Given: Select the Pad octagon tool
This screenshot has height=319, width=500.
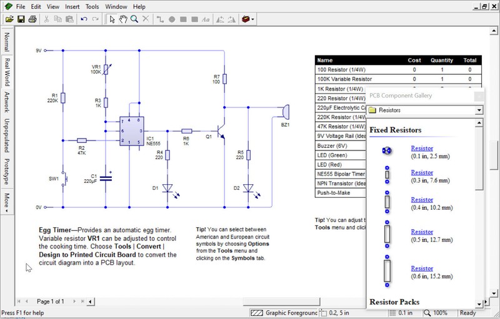Looking at the screenshot, I should [x=171, y=19].
